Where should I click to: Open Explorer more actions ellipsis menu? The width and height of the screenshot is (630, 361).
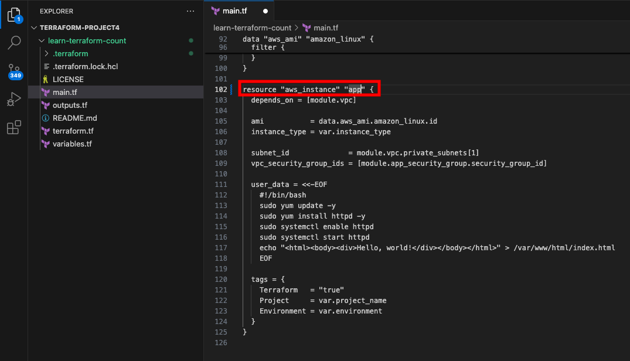coord(190,11)
